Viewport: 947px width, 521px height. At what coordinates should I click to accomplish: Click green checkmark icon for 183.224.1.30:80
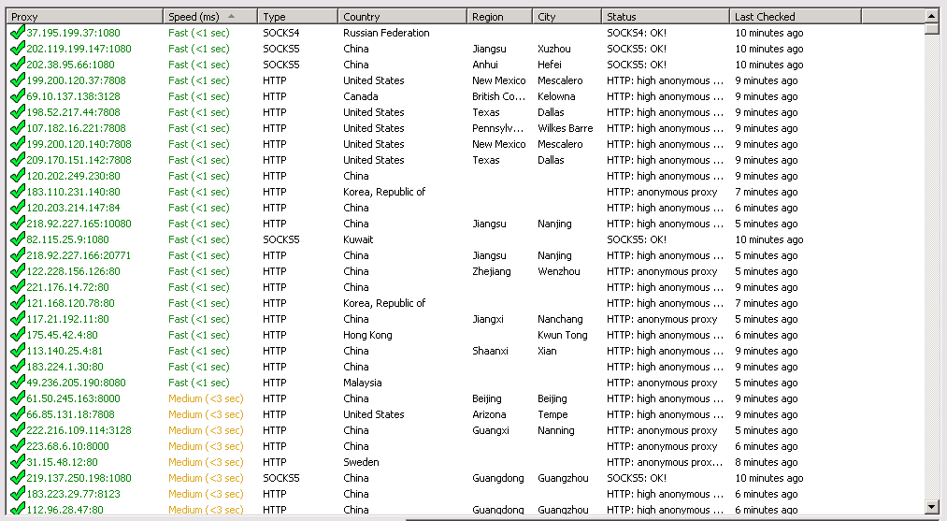(18, 367)
